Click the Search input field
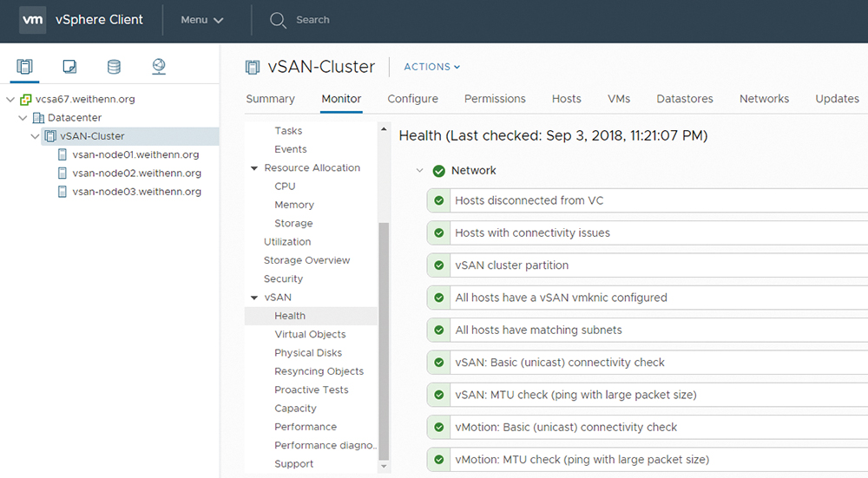This screenshot has height=478, width=868. click(312, 21)
